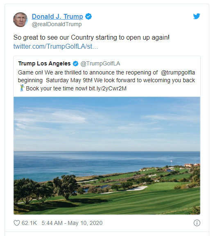Click "Book your tee time now!" text

click(x=57, y=88)
